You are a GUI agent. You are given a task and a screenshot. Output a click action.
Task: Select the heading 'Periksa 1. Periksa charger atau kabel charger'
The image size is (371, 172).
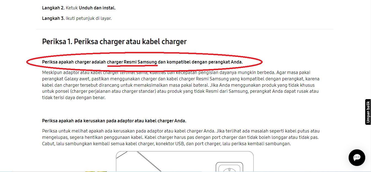click(x=114, y=42)
